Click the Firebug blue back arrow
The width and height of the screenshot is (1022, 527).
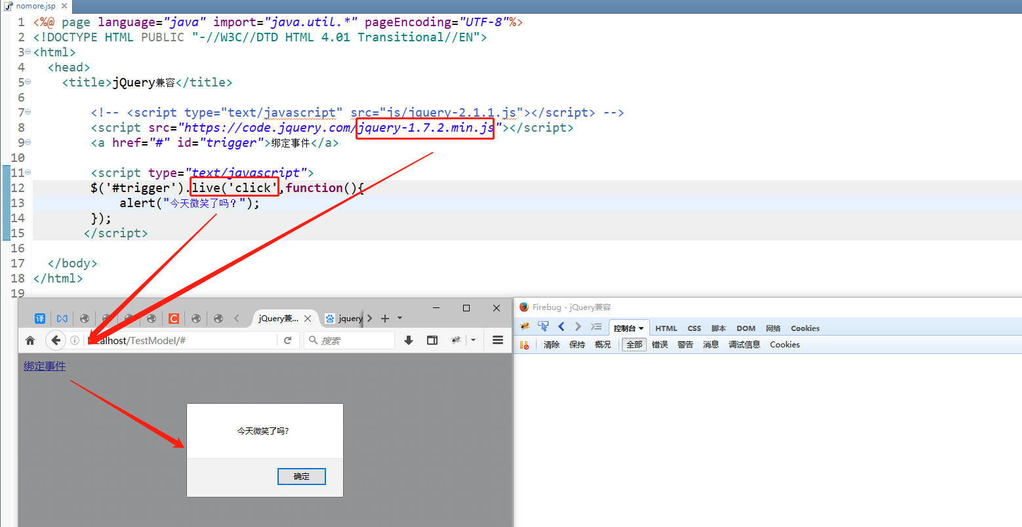(562, 326)
